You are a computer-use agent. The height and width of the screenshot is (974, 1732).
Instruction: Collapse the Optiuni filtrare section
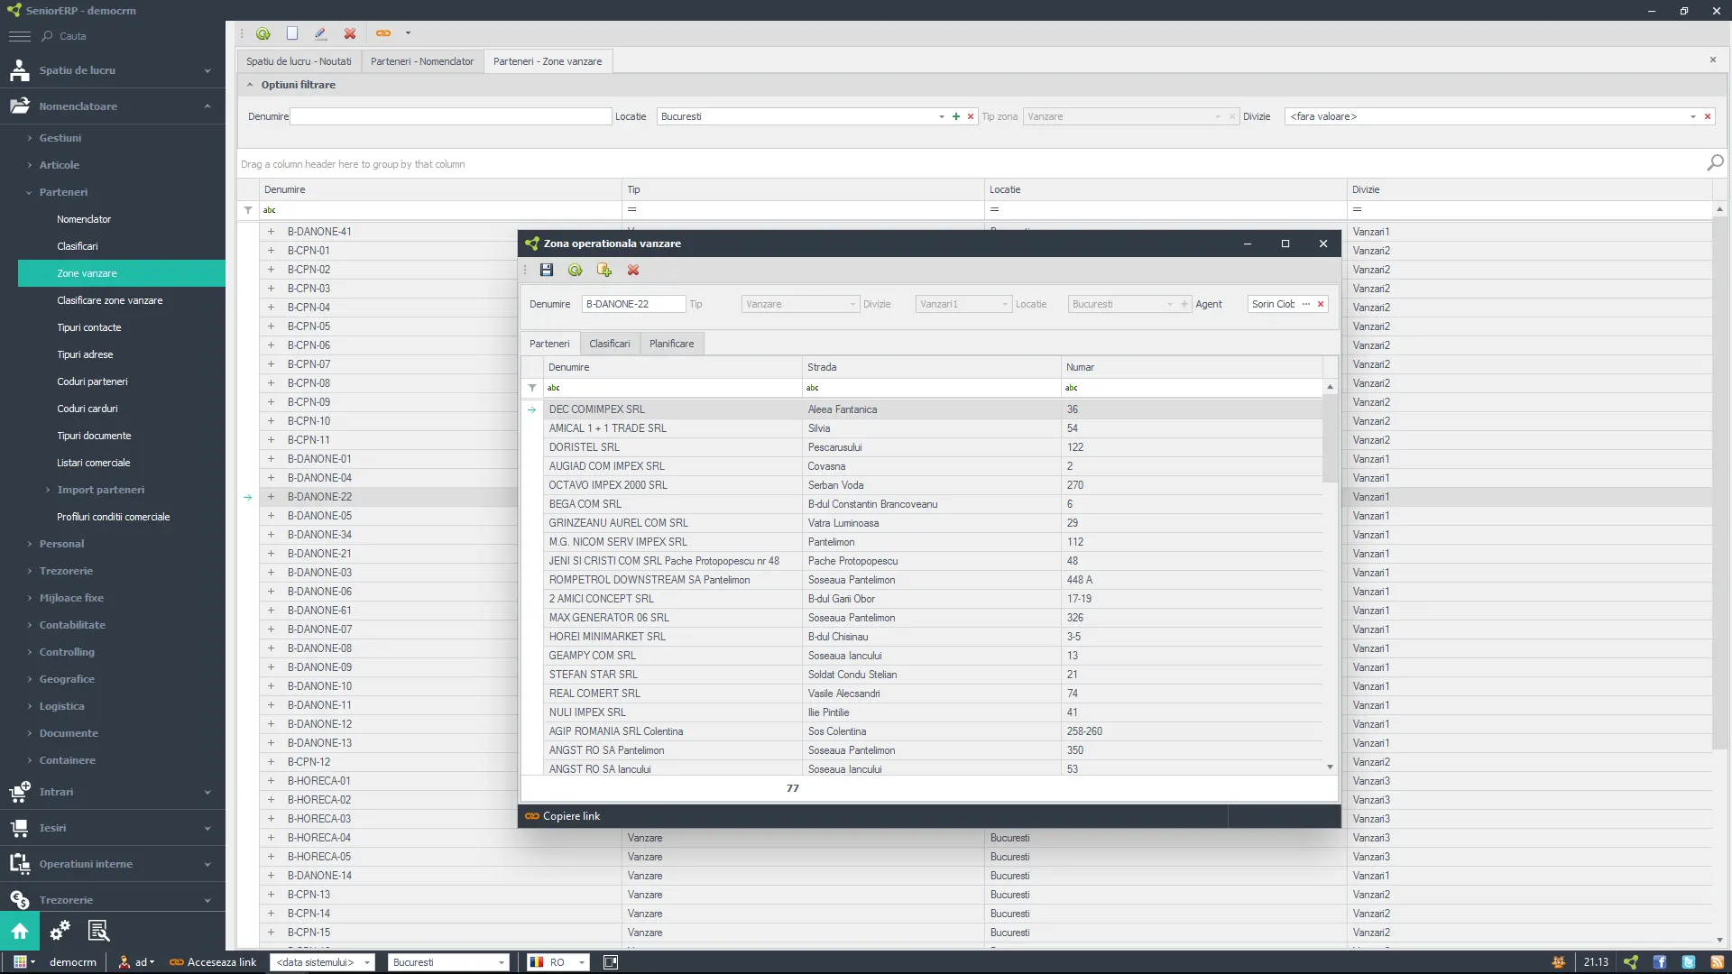tap(250, 85)
